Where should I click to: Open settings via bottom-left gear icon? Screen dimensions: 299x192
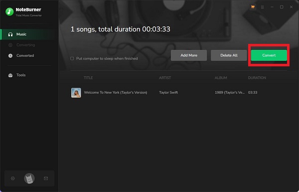pos(13,178)
